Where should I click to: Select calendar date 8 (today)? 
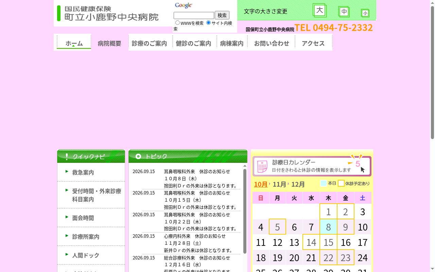pos(328,227)
